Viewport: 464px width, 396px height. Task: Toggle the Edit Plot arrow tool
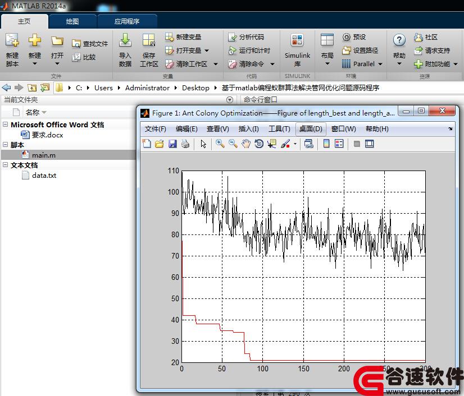click(x=203, y=144)
